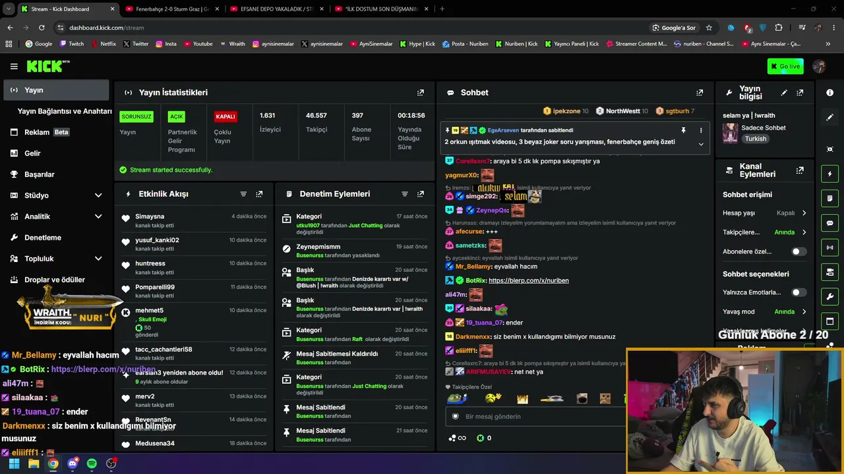
Task: Select the Sadece Sohbet category thumbnail
Action: [730, 133]
